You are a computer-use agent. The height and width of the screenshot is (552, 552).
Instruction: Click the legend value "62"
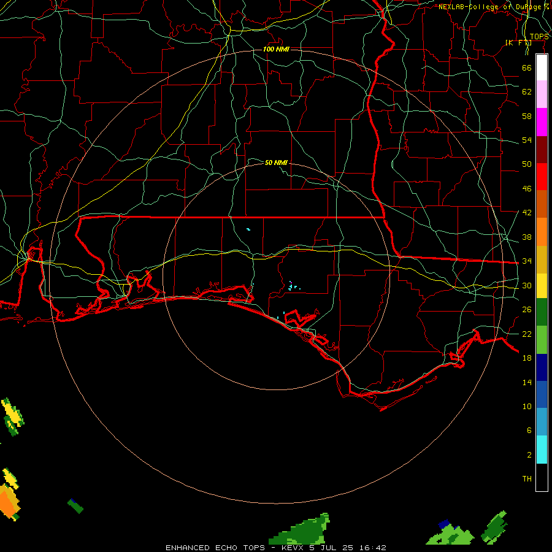(x=527, y=92)
